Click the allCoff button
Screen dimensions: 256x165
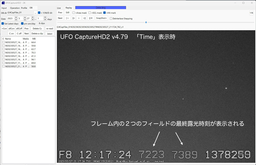tap(19, 28)
